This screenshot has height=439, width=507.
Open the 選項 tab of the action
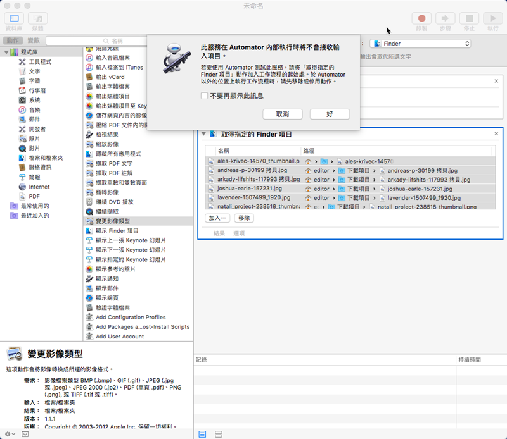239,233
